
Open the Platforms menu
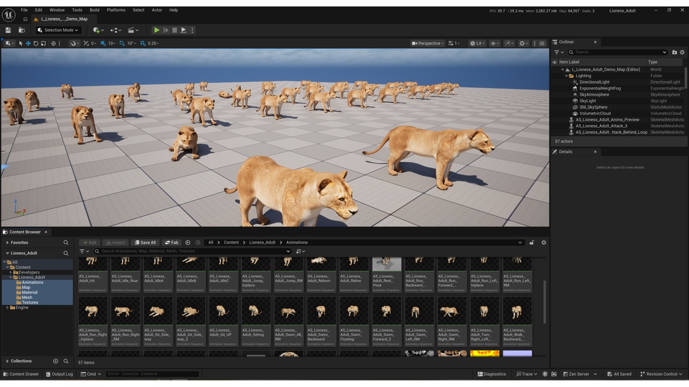pos(116,10)
